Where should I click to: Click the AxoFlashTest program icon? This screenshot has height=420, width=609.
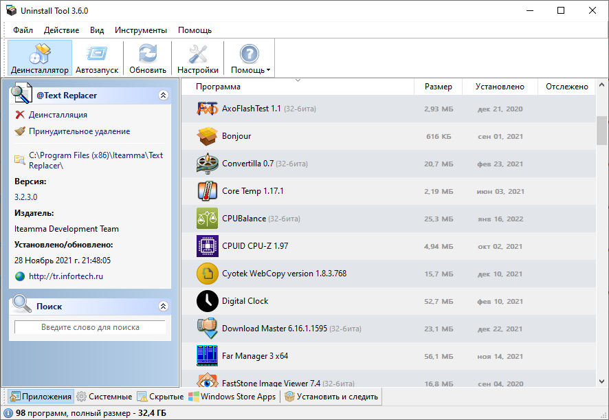point(207,109)
